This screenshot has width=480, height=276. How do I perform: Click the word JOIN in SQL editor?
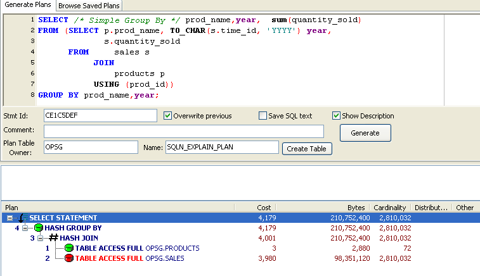(x=104, y=63)
